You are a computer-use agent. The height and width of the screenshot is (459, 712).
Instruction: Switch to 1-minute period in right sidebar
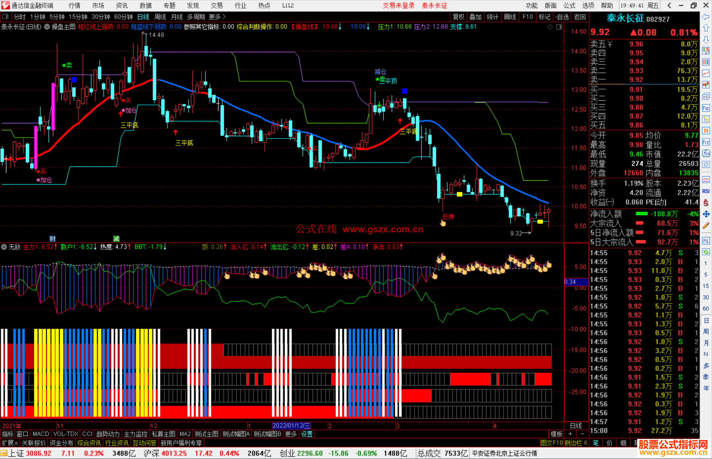705,263
